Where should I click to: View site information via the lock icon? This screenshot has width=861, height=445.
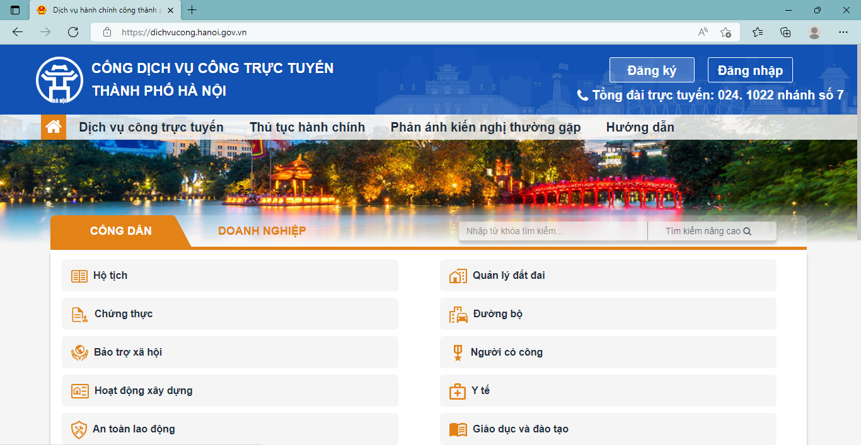107,32
